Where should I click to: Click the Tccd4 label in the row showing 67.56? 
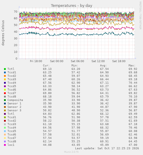[12, 83]
